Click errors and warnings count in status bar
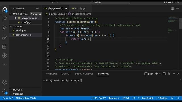The width and height of the screenshot is (182, 102). click(x=8, y=98)
